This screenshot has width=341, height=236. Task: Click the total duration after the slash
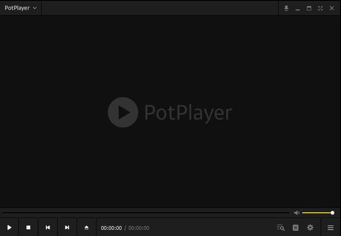pos(139,228)
